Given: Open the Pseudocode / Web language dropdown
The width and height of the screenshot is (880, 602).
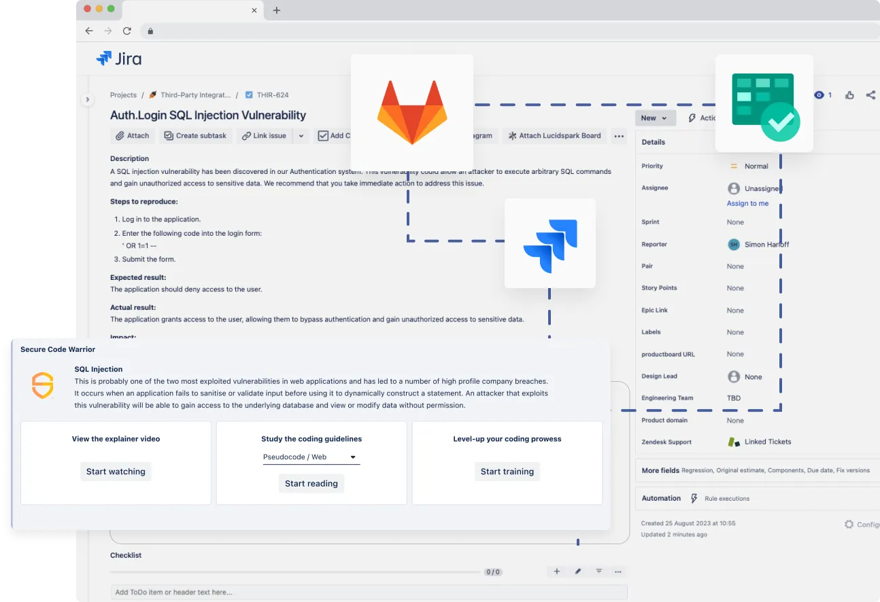Looking at the screenshot, I should [311, 457].
